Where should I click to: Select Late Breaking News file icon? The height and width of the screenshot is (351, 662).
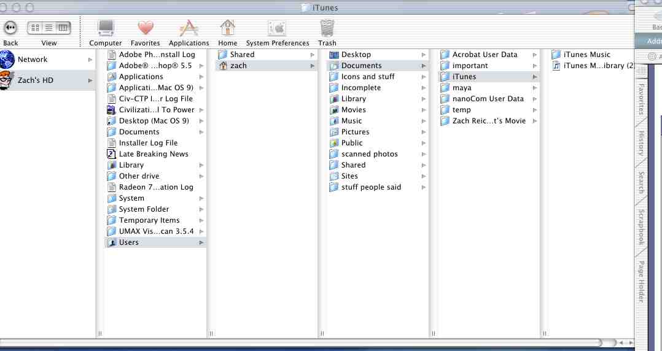click(112, 154)
